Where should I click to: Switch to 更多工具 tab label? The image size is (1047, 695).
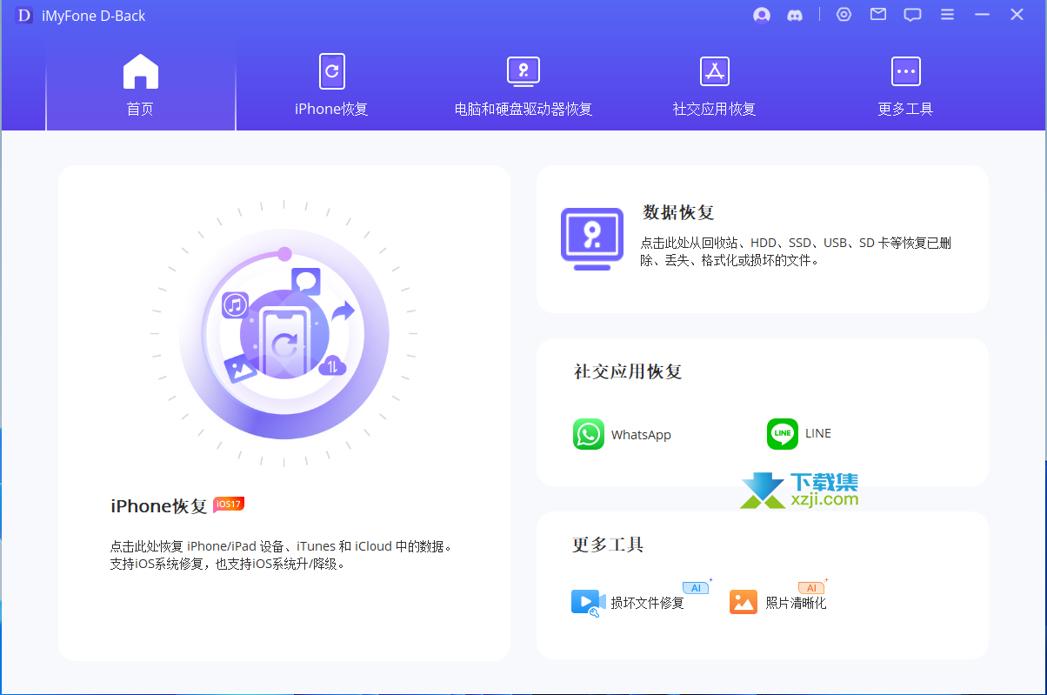pyautogui.click(x=906, y=110)
